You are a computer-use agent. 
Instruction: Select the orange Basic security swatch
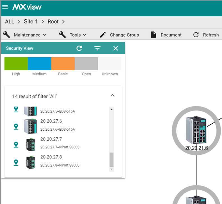[63, 64]
